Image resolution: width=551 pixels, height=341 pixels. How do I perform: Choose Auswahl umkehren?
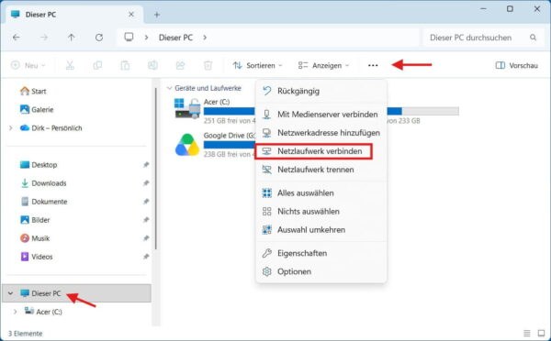click(x=321, y=230)
